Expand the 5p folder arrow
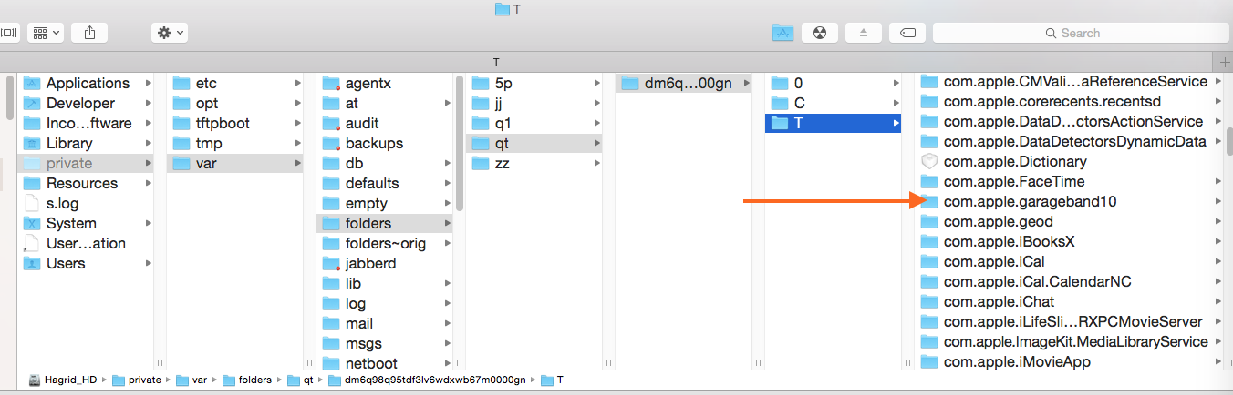The image size is (1233, 395). [x=596, y=83]
